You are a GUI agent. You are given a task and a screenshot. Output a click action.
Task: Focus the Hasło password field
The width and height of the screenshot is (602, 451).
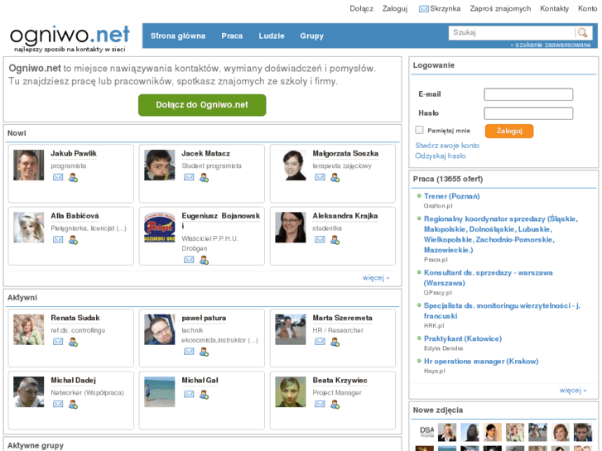tap(528, 113)
